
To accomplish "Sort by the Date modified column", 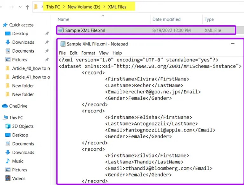I will click(166, 19).
